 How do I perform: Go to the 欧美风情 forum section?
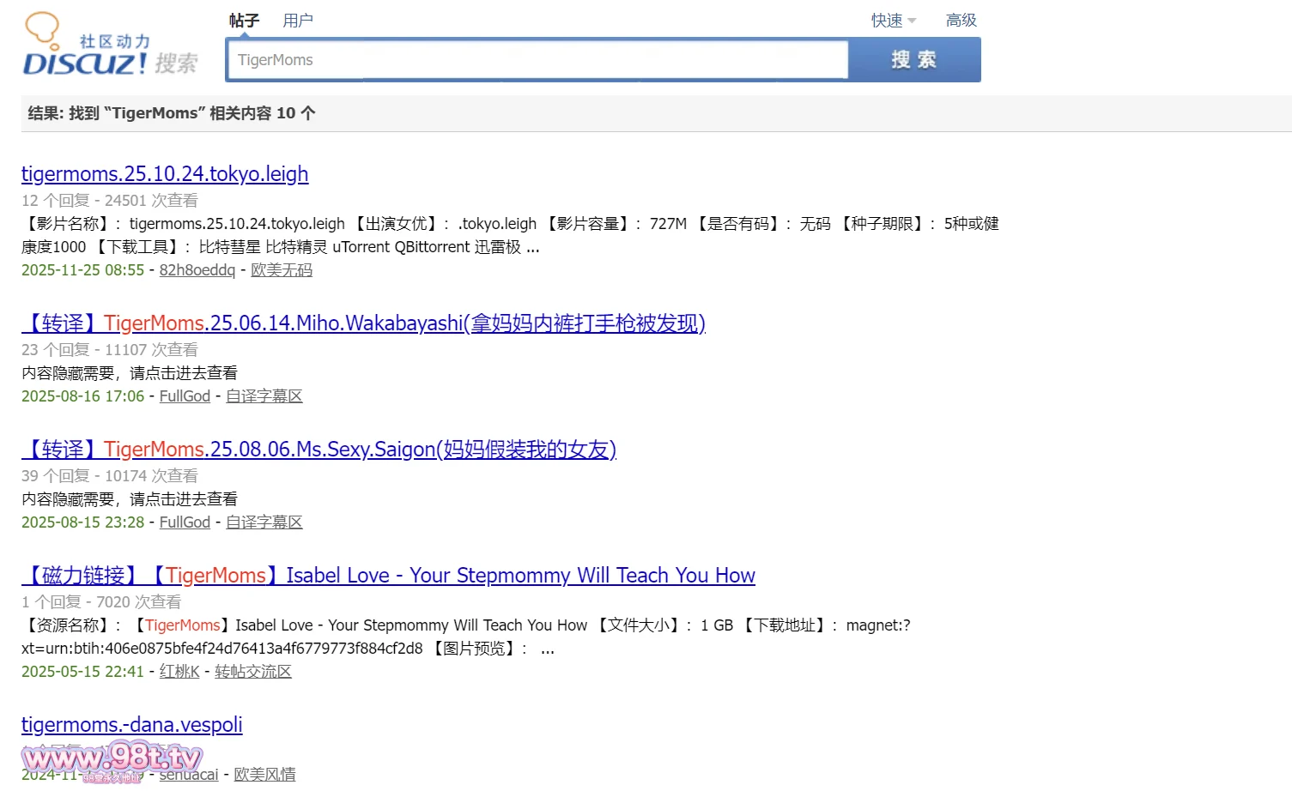(265, 775)
